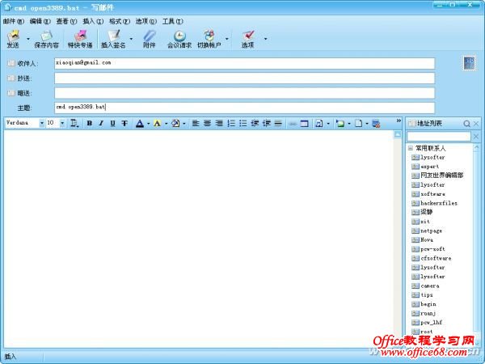
Task: Collapse the 常用联系人 contact group
Action: click(x=411, y=148)
